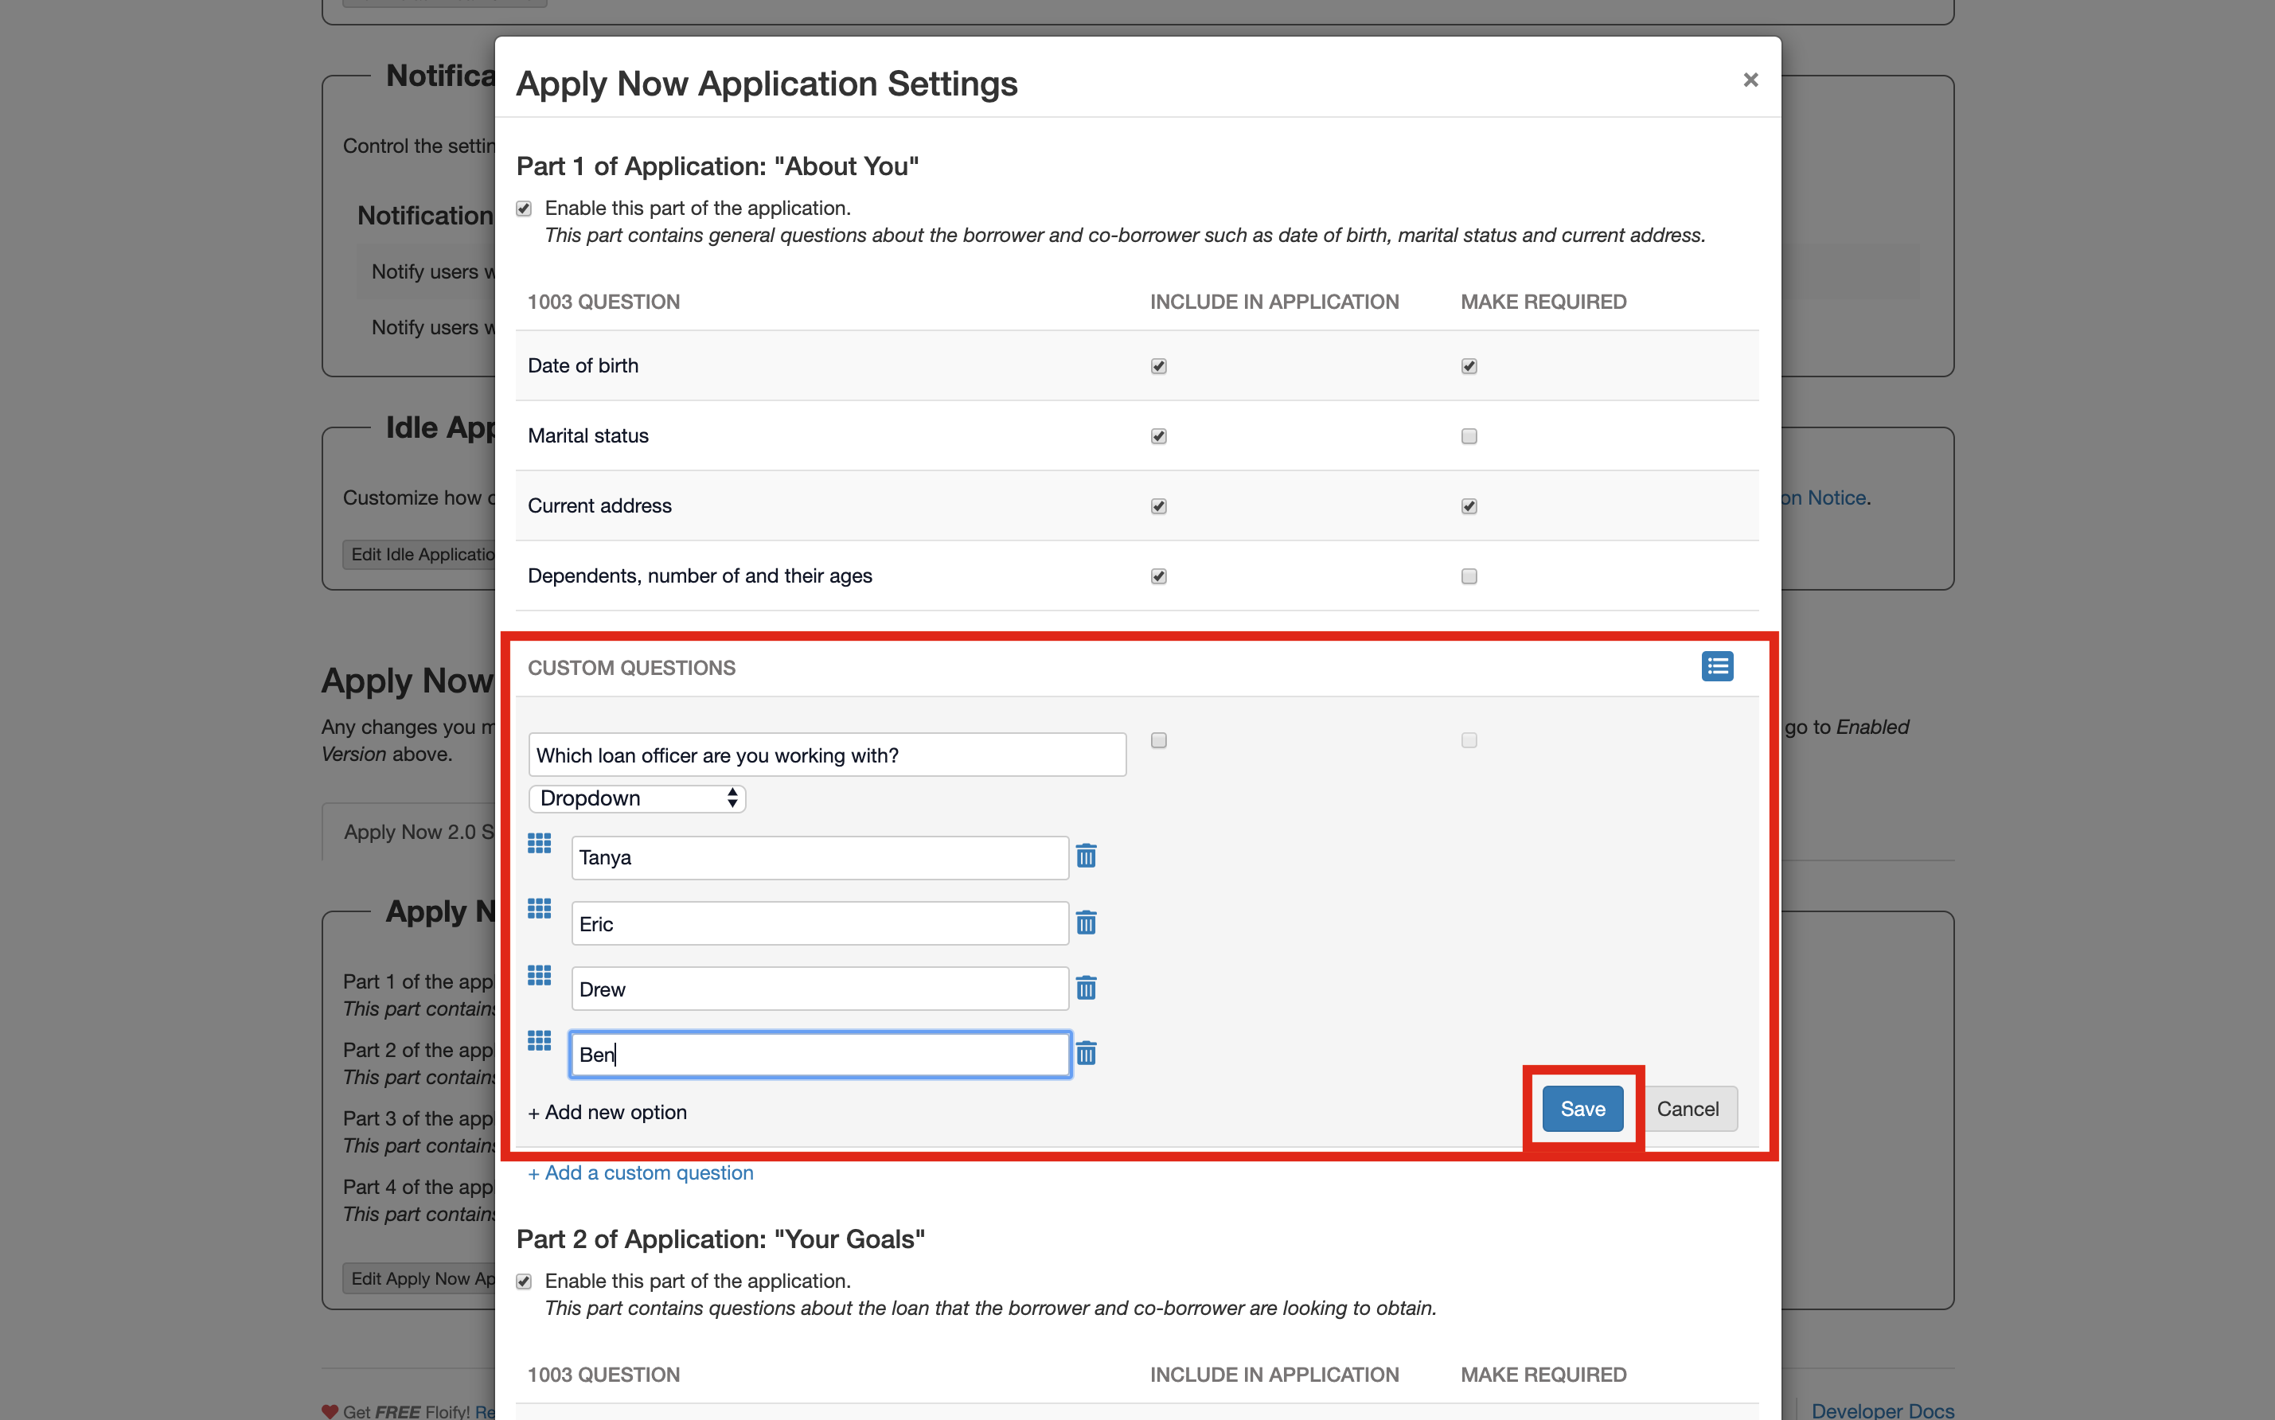Remove the Drew option with trash icon

[1087, 987]
